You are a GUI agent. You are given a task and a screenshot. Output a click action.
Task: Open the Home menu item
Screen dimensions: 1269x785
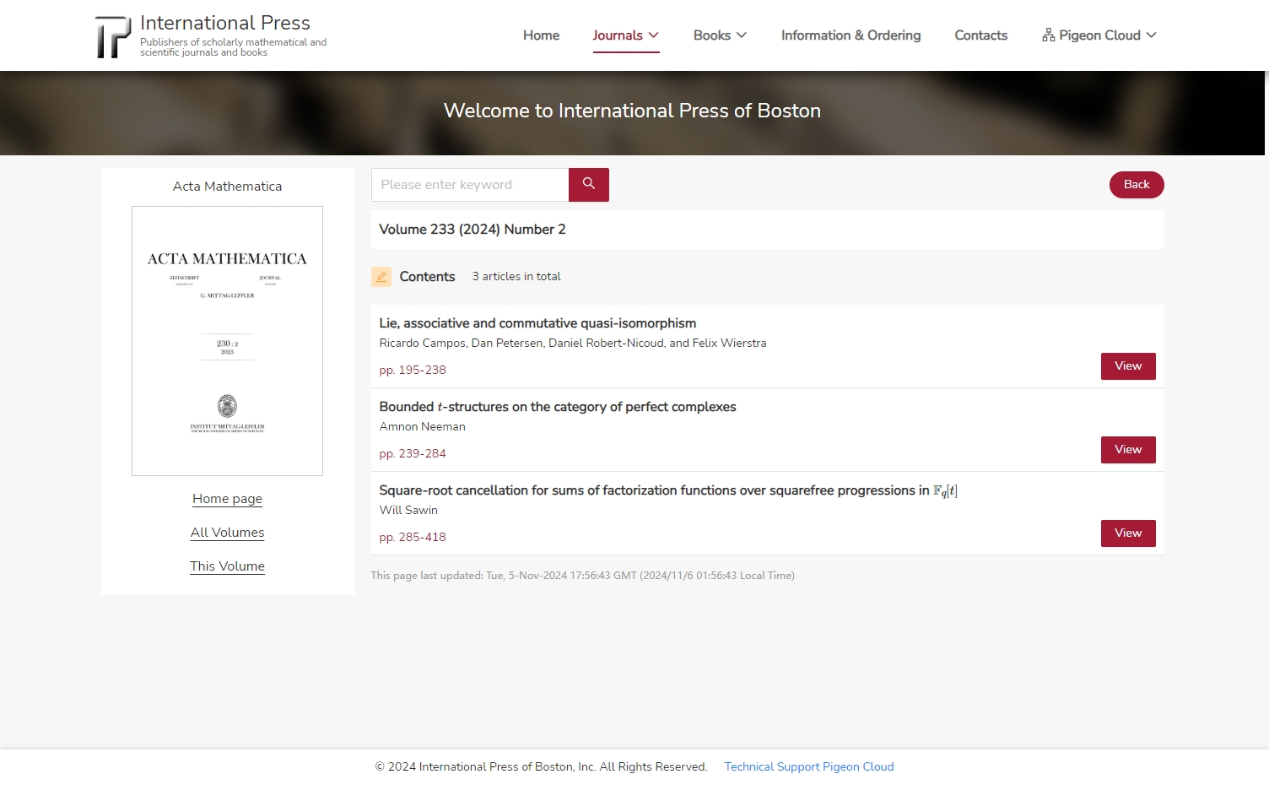click(x=542, y=35)
